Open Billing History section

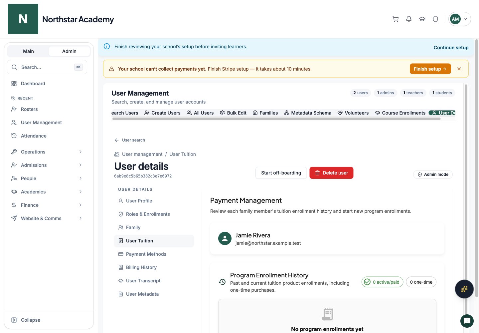[x=154, y=267]
